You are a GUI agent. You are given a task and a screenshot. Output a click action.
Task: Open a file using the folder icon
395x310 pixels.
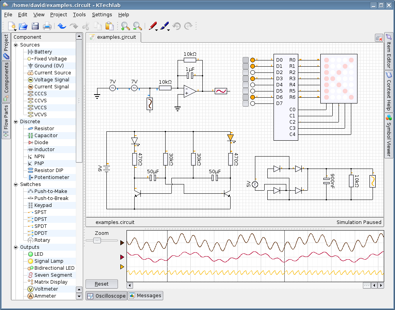pyautogui.click(x=23, y=26)
